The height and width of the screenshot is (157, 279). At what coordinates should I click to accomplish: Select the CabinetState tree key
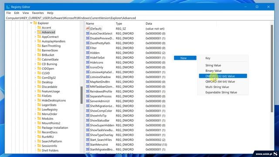pos(50,59)
